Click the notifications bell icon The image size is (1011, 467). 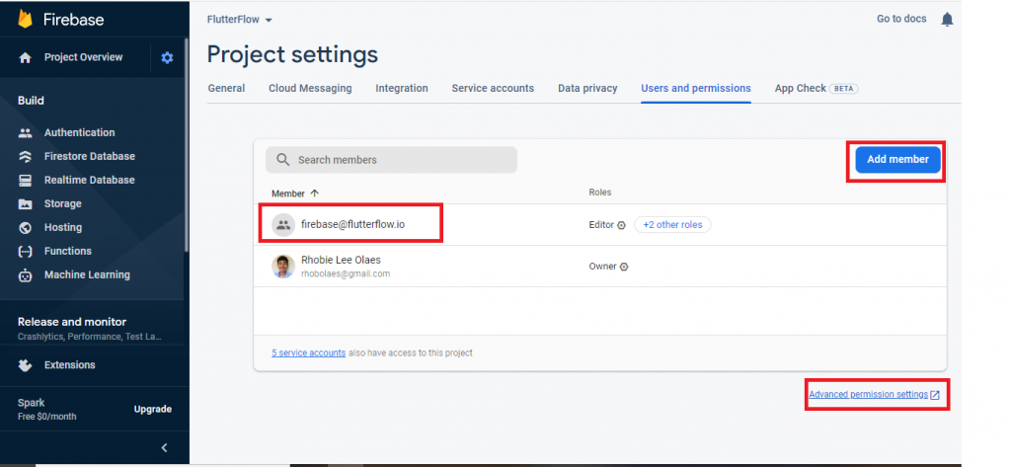tap(947, 20)
